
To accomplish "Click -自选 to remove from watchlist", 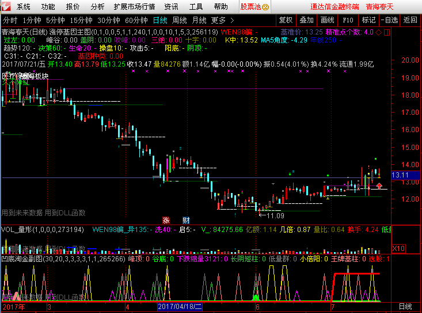I will pyautogui.click(x=389, y=20).
